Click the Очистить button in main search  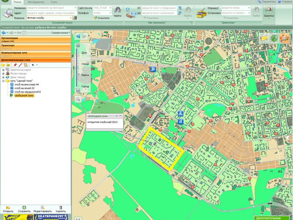[x=101, y=18]
